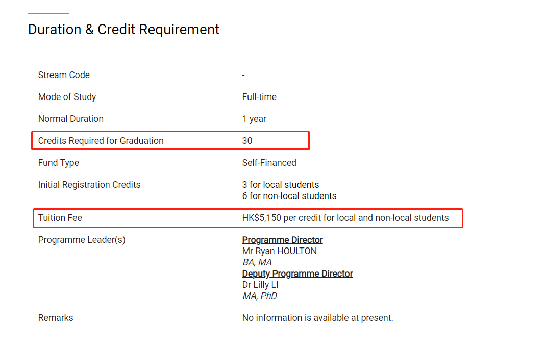Click the name "Dr Lilly LI"
This screenshot has height=347, width=546.
260,285
